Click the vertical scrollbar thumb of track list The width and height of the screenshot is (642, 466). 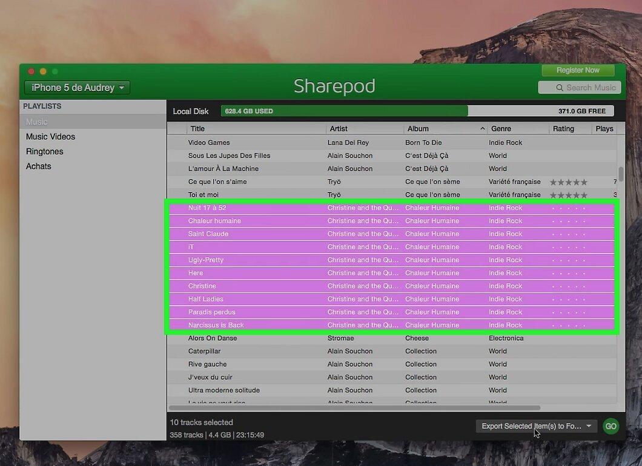pos(621,174)
